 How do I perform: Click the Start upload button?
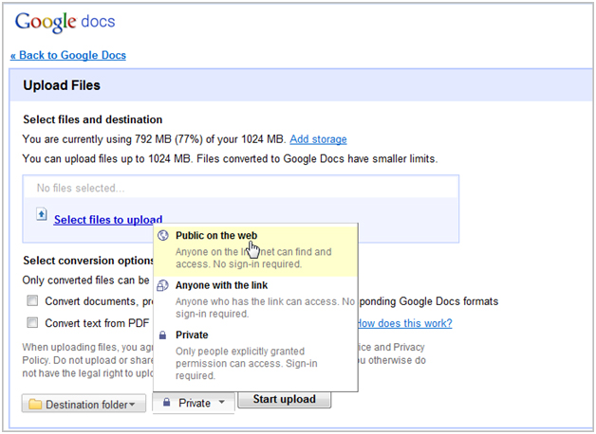(x=285, y=400)
